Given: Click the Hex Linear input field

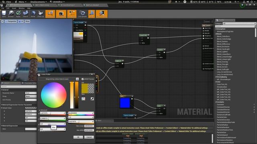Looking at the screenshot, I should tap(89, 126).
